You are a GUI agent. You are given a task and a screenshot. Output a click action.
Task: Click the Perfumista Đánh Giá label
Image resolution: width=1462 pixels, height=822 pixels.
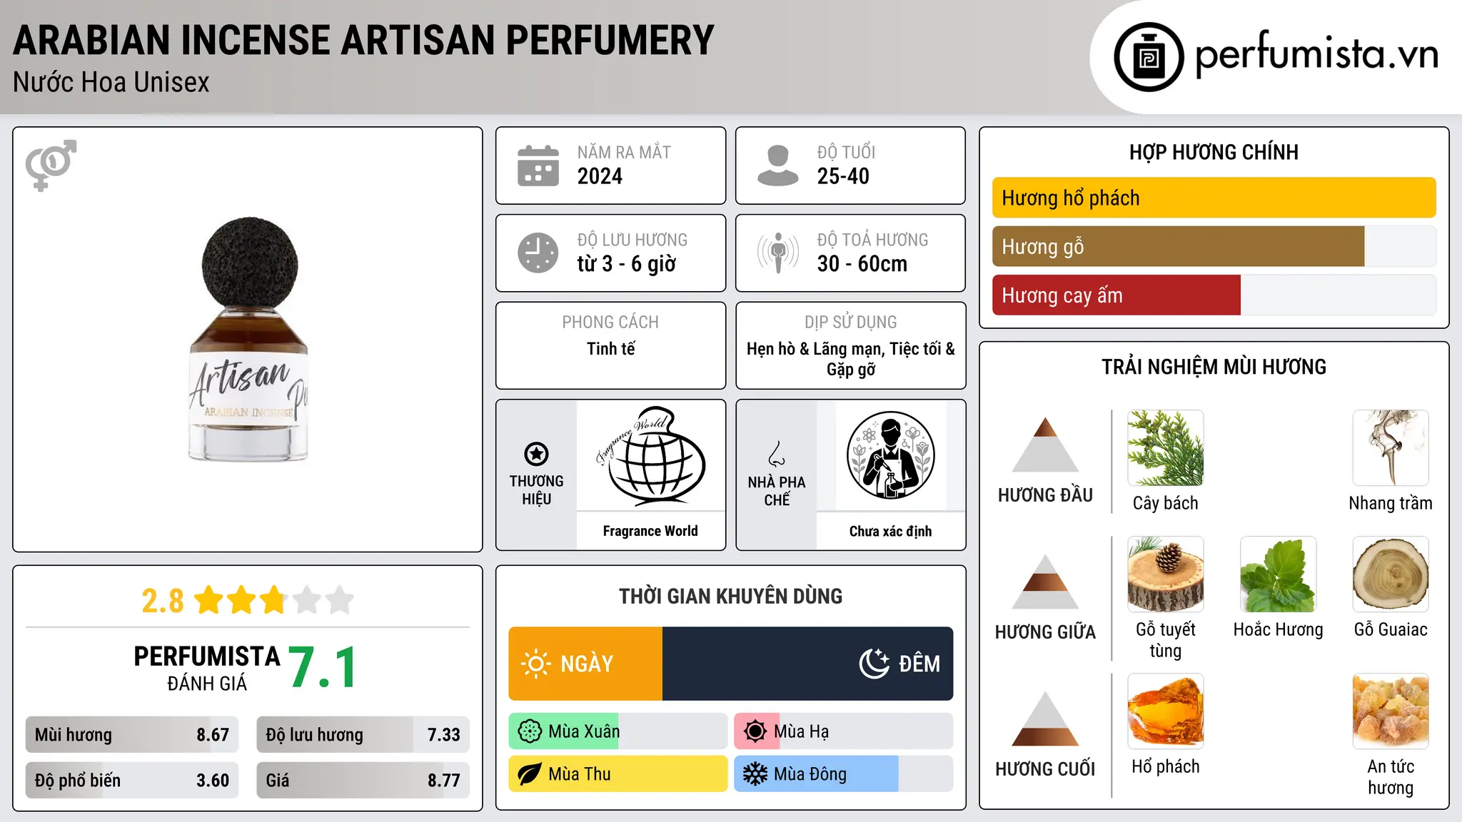[x=207, y=668]
